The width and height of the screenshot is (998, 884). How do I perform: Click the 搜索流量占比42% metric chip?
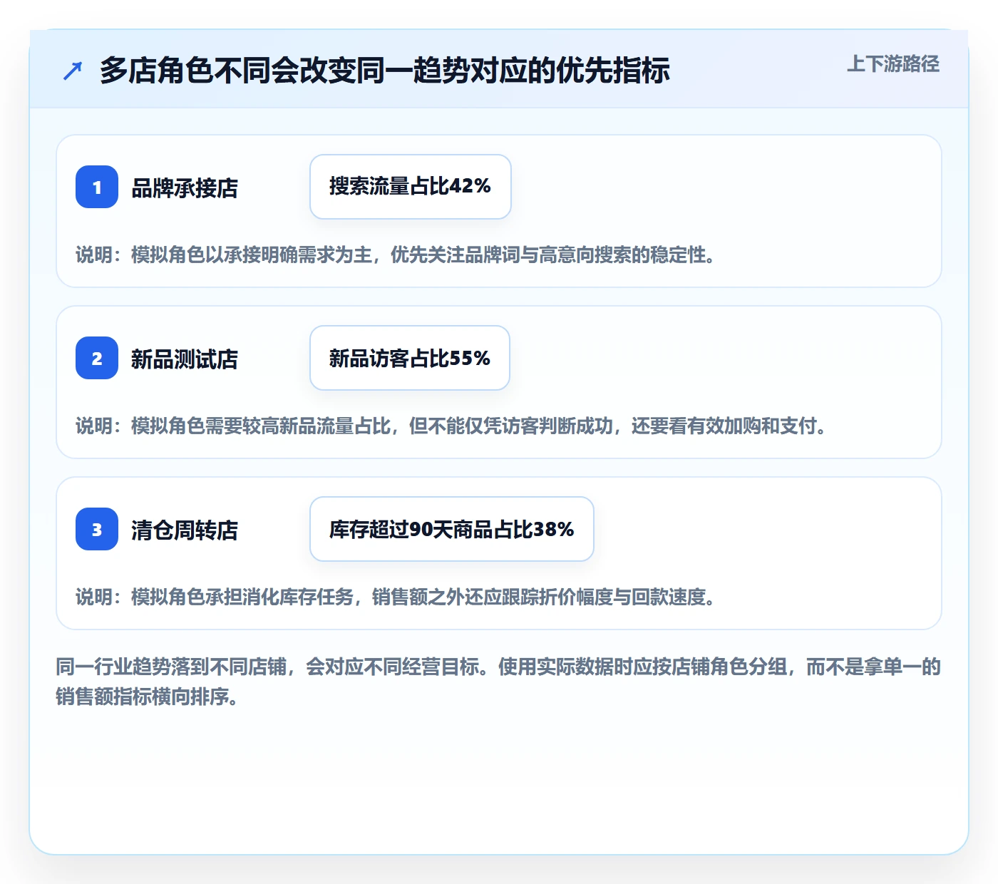(x=411, y=187)
